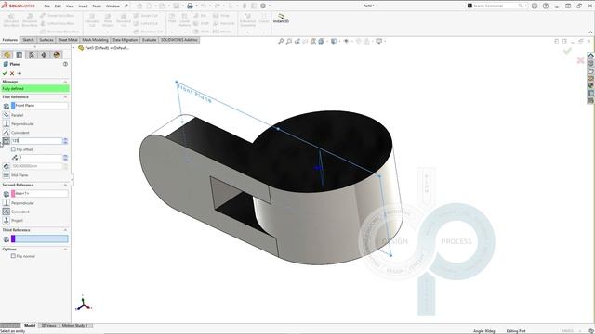
Task: Confirm with the large green checkmark in viewport corner
Action: [567, 51]
